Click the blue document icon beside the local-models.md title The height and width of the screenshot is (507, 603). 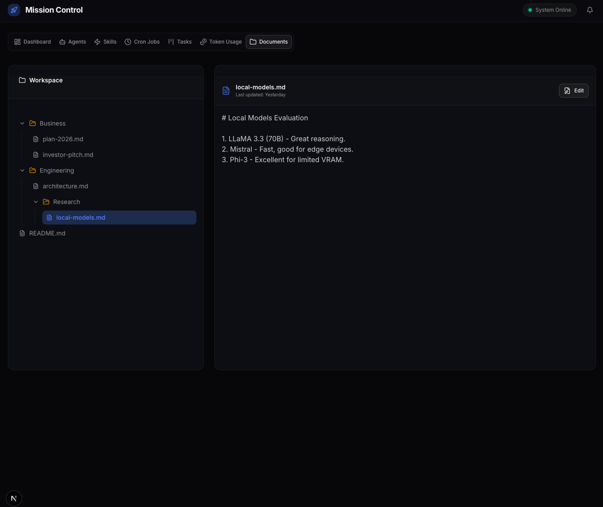pos(226,91)
